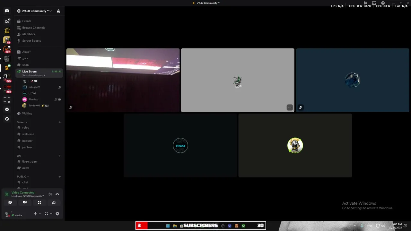Toggle headphone deafen

point(46,214)
